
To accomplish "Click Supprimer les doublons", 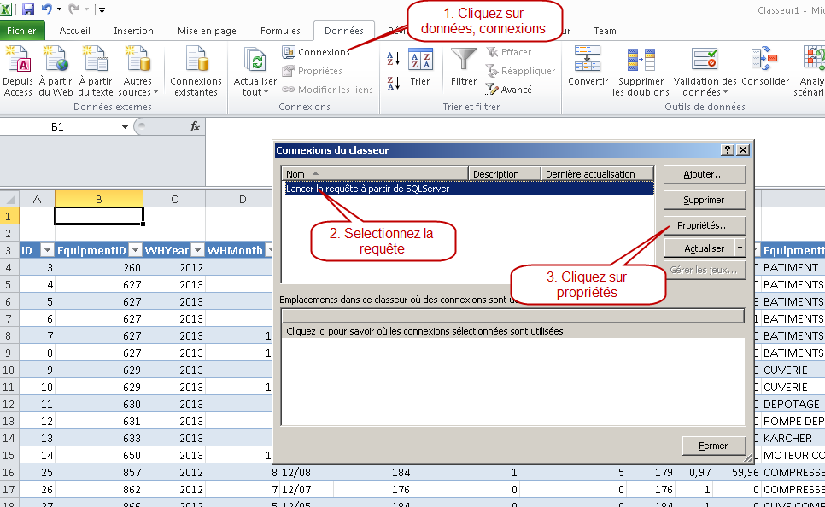I will click(641, 72).
